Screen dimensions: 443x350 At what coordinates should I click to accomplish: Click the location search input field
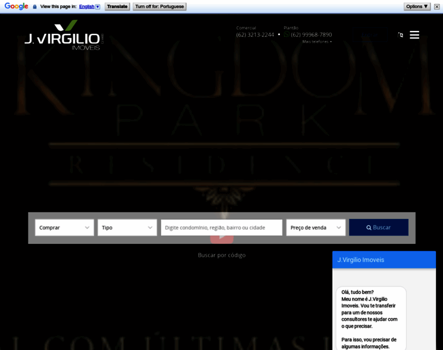pyautogui.click(x=221, y=228)
